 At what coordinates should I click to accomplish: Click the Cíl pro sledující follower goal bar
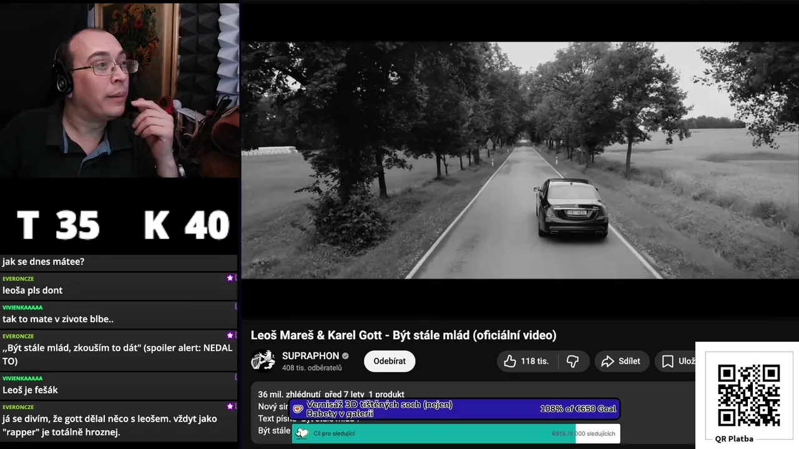[x=456, y=433]
